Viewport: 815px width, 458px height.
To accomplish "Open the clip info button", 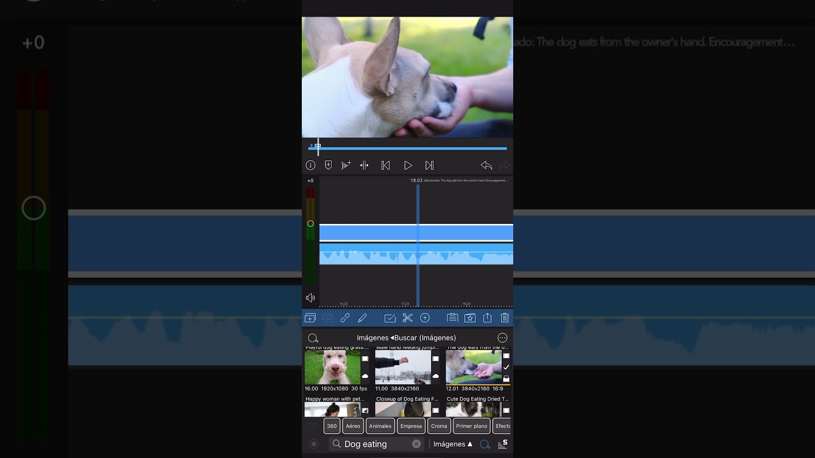I will [x=311, y=165].
